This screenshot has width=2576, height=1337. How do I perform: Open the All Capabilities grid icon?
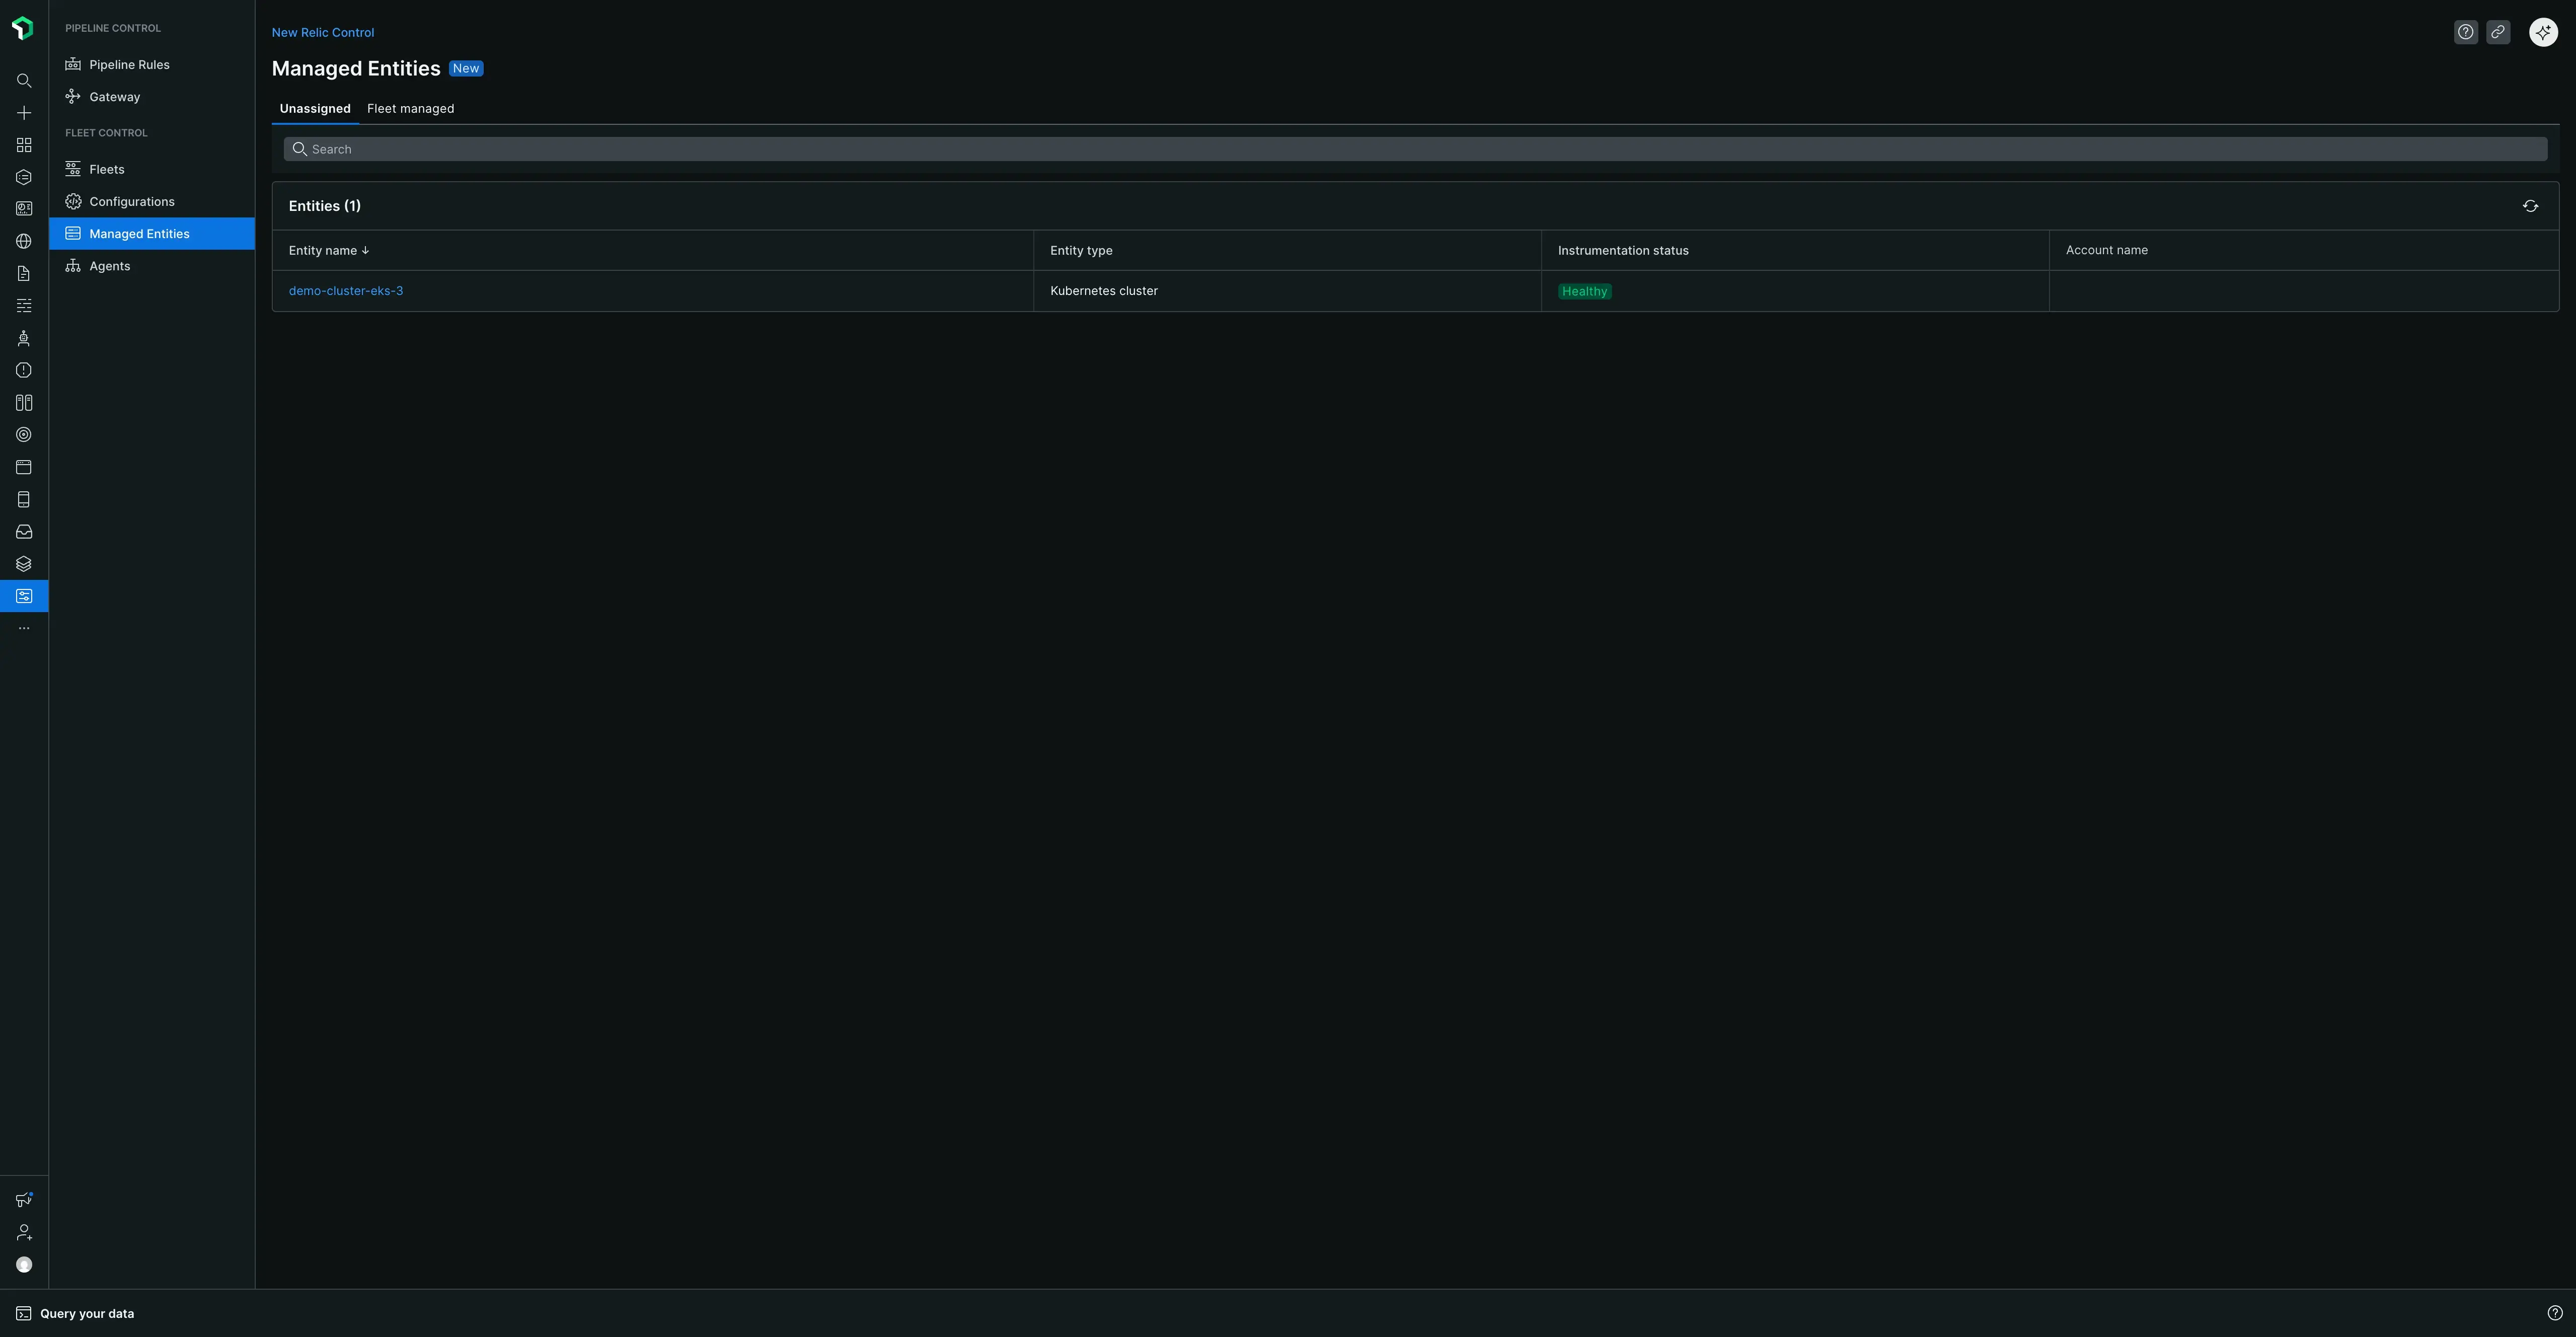point(23,144)
